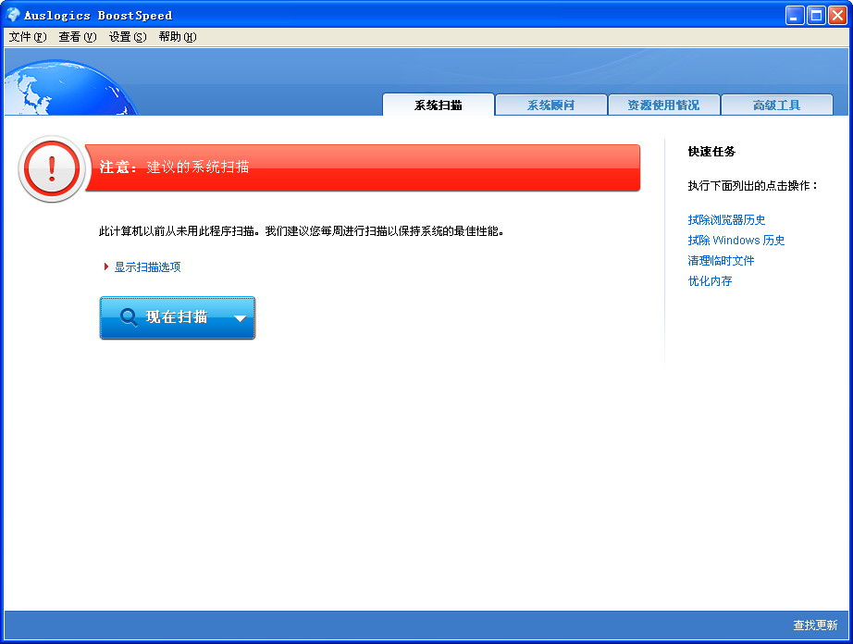853x644 pixels.
Task: Click the 清理临时文件 link
Action: [722, 261]
